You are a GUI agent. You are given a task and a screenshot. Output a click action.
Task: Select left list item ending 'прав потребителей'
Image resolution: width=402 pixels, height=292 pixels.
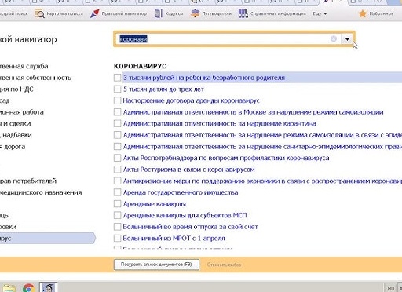(28, 181)
